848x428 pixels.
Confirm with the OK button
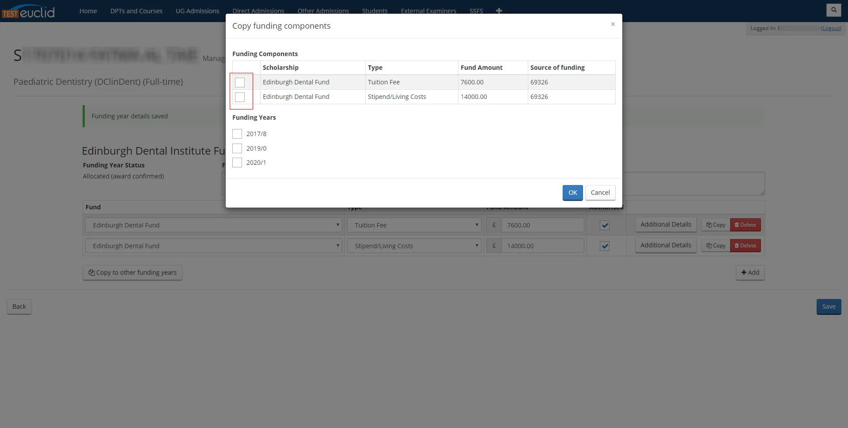point(572,193)
